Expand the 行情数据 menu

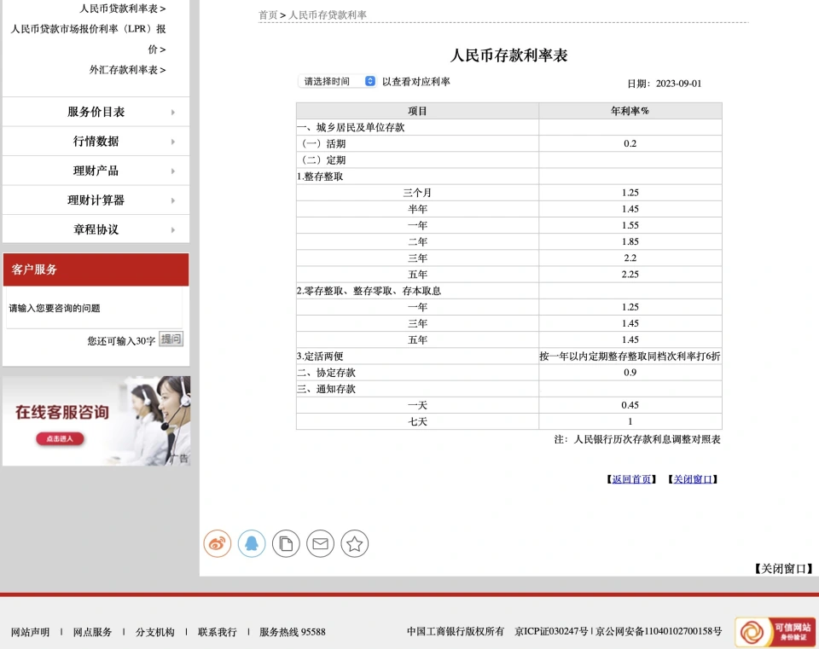tap(96, 142)
